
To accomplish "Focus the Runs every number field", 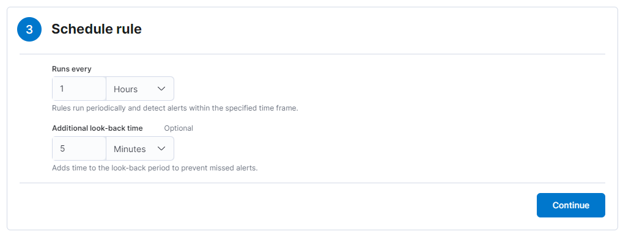I will 79,89.
